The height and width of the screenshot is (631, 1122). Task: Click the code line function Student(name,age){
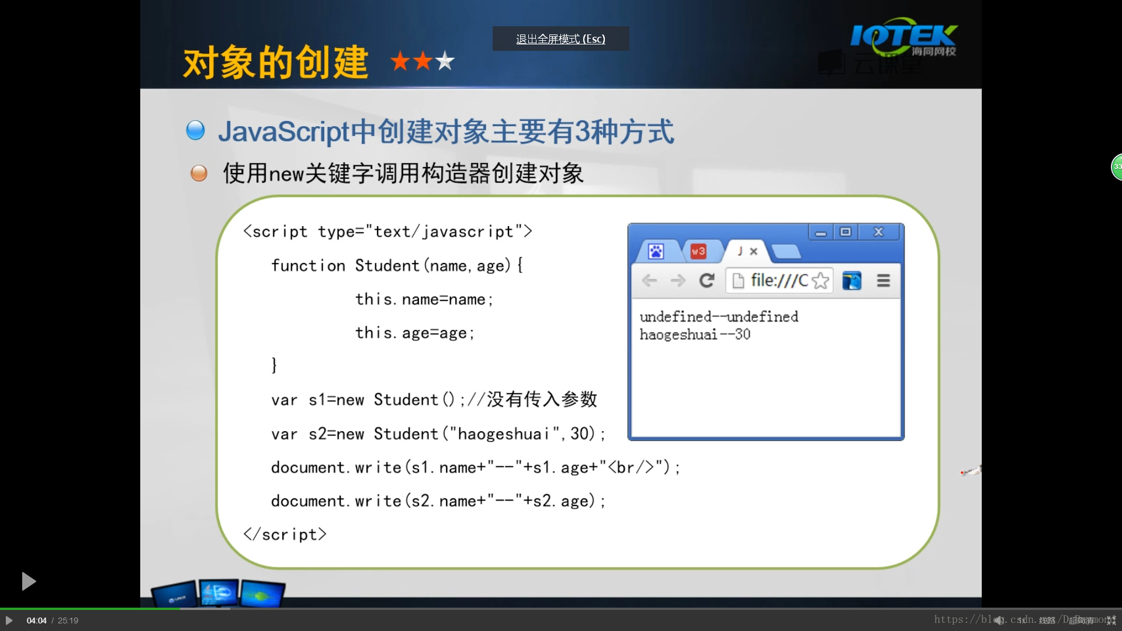397,266
